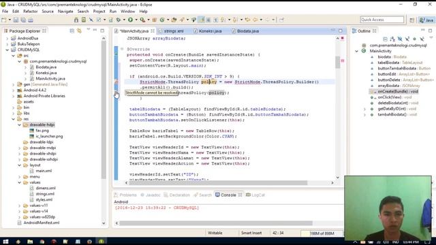The width and height of the screenshot is (436, 245).
Task: Toggle the onCreate code folding marker
Action: point(122,49)
